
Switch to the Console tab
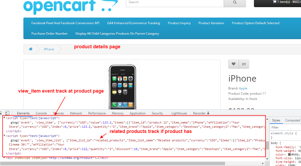click(x=41, y=113)
